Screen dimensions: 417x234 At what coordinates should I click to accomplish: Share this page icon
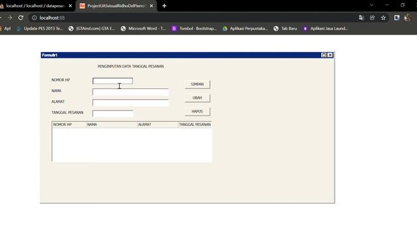click(372, 18)
